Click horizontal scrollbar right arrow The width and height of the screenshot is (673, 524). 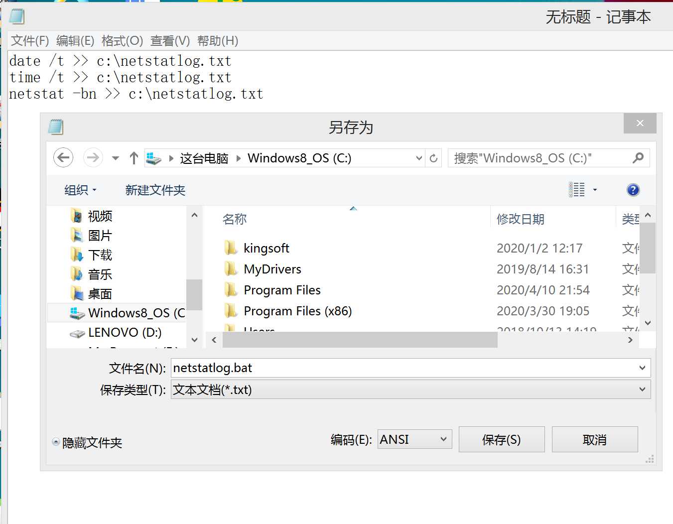[x=630, y=340]
